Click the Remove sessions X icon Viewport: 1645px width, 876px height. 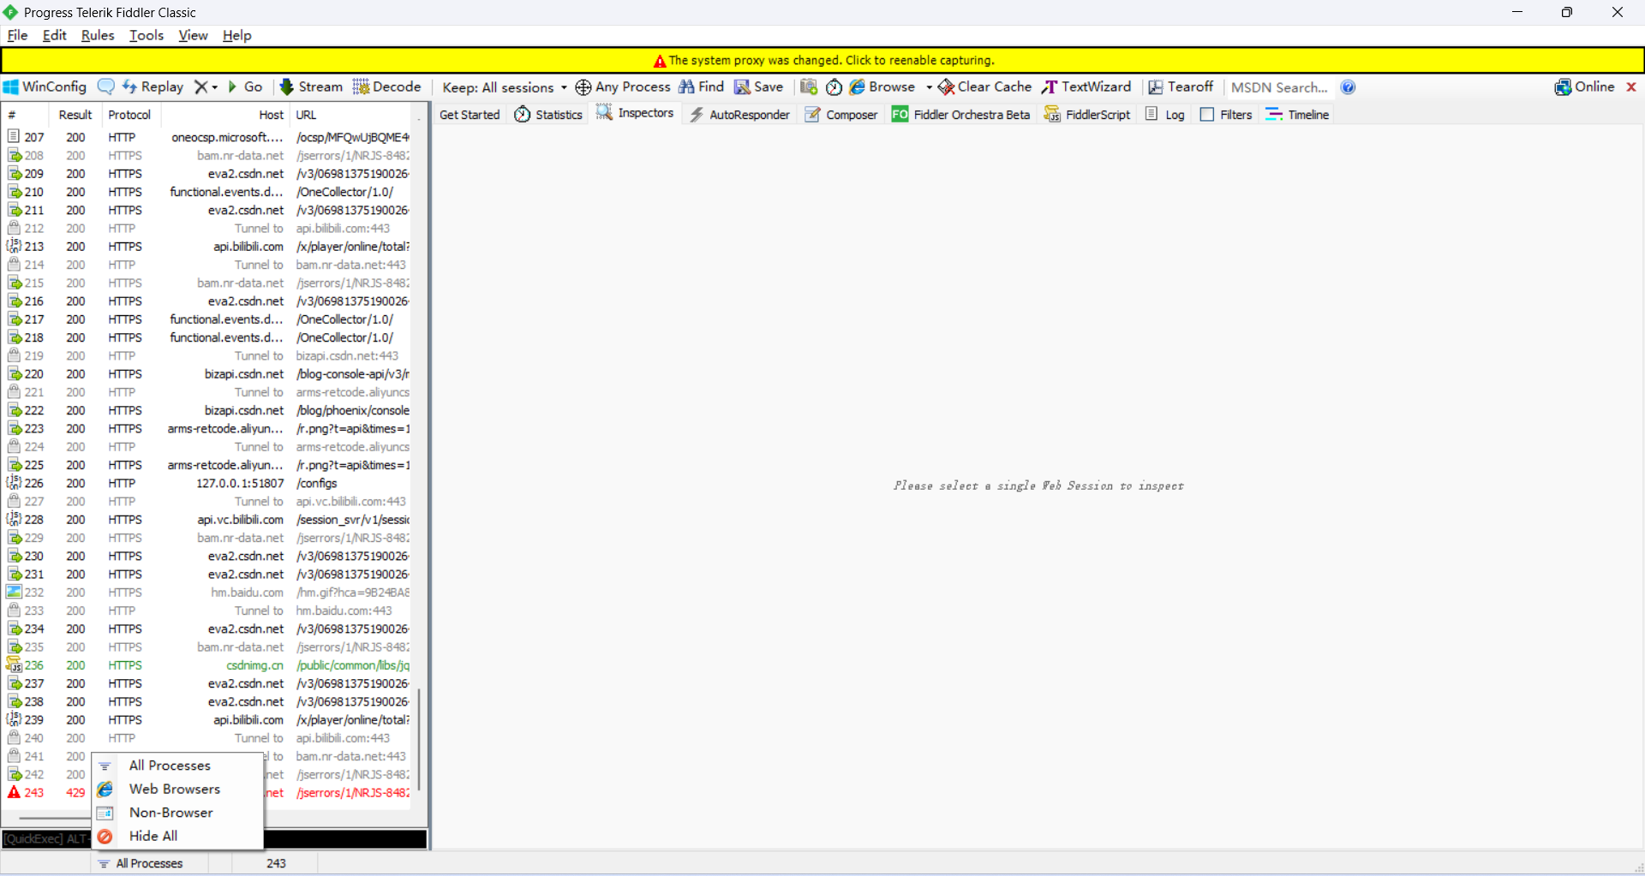201,87
